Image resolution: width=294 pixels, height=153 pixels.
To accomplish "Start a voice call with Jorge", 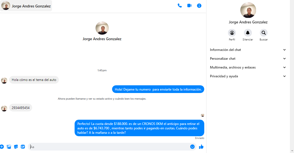I will click(x=180, y=6).
